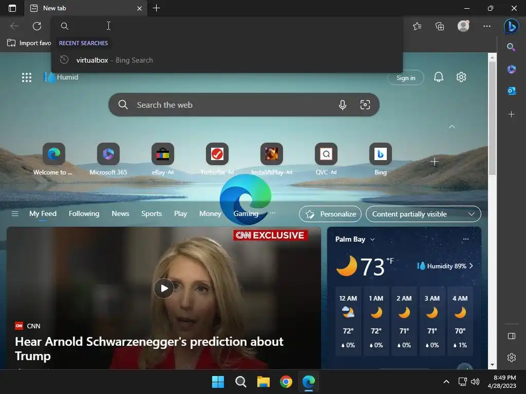Click the Sign in button
Viewport: 526px width, 394px height.
pyautogui.click(x=406, y=78)
